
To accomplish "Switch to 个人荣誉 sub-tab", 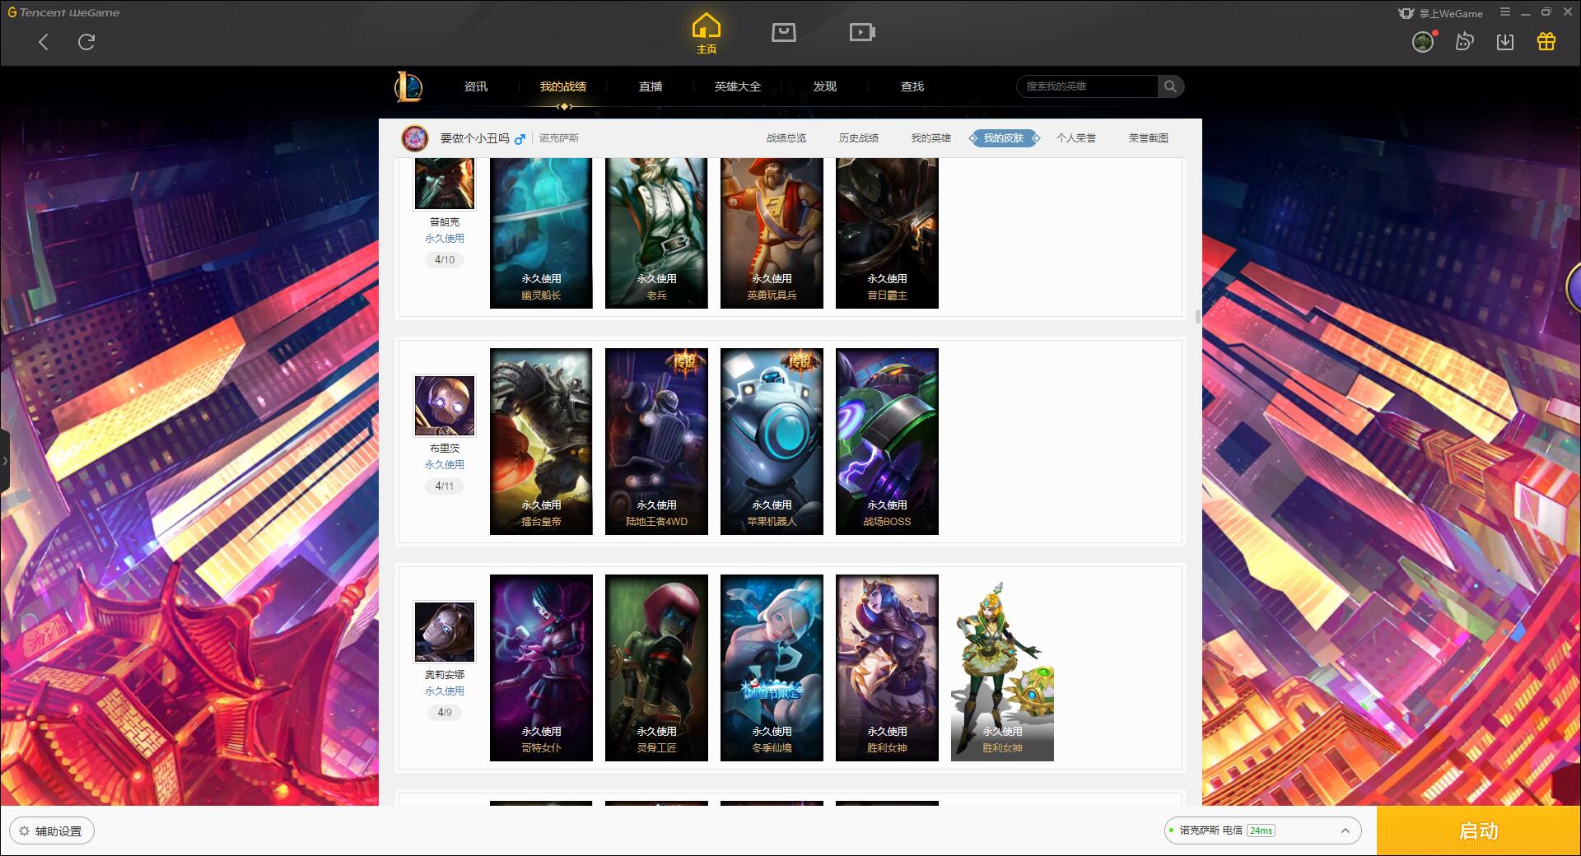I will coord(1076,138).
